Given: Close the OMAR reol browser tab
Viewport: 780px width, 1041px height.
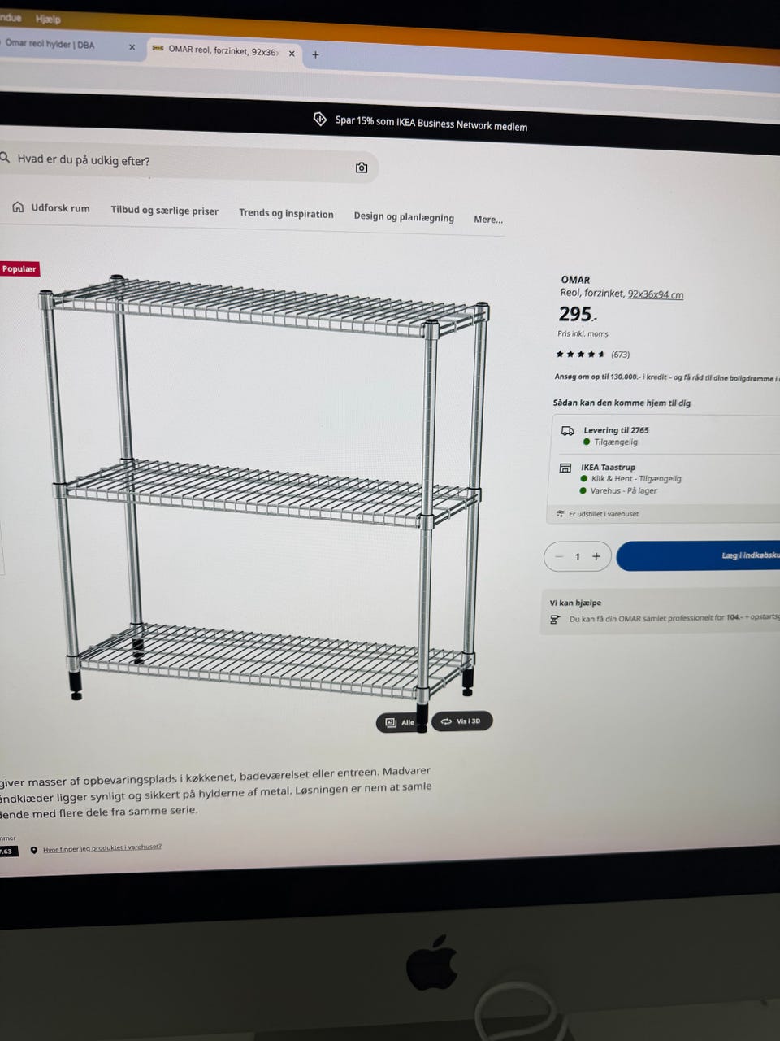Looking at the screenshot, I should click(292, 54).
